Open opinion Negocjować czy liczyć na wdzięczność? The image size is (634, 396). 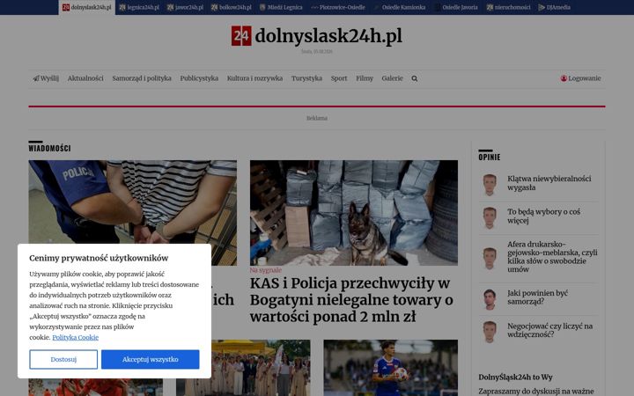(549, 330)
